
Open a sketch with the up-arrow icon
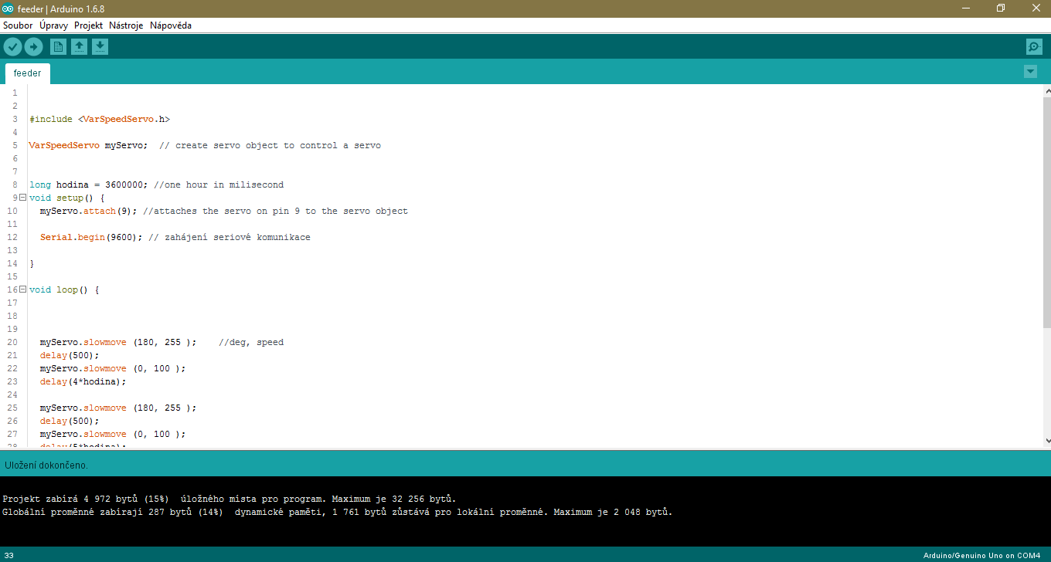point(79,47)
